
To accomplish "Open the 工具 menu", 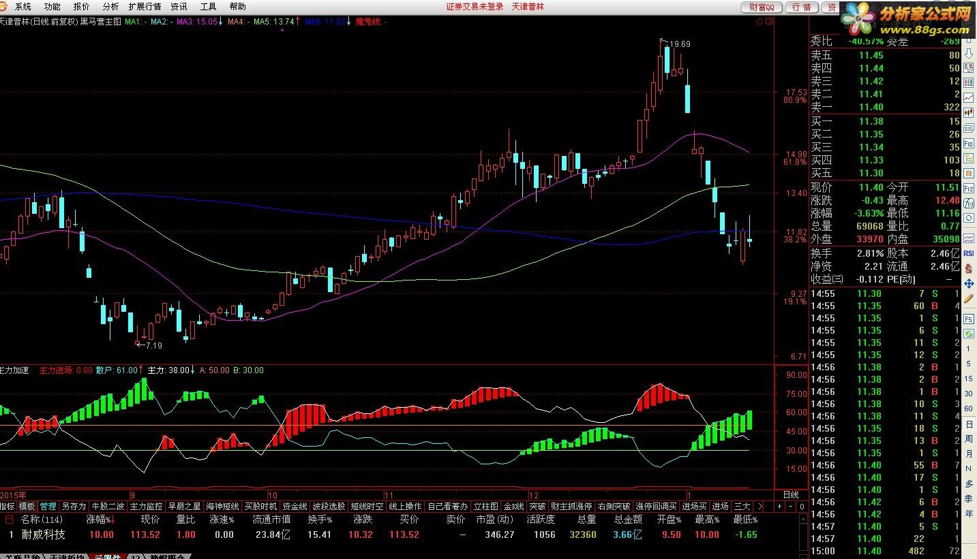I will (x=209, y=7).
